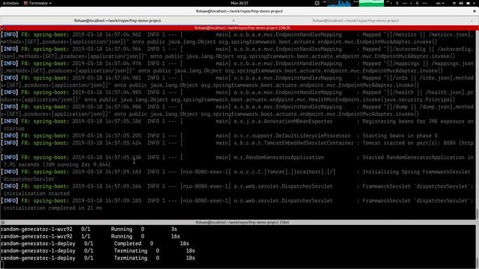Open the clock calendar showing Mon 20:27
This screenshot has width=479, height=269.
[239, 3]
